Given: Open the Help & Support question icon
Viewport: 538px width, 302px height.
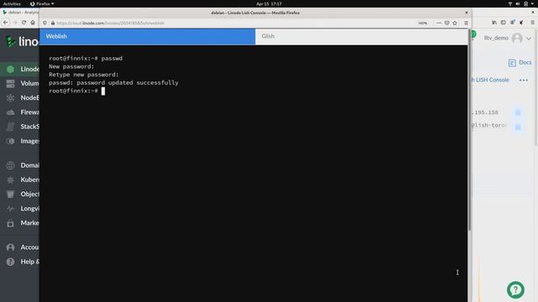Looking at the screenshot, I should click(10, 262).
